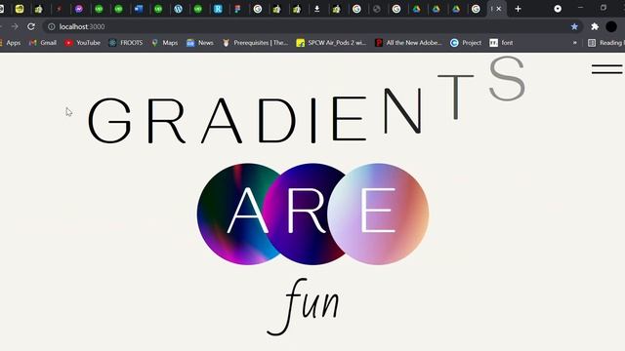This screenshot has width=625, height=351.
Task: Open the SPCW Air_Pods bookmark
Action: point(331,43)
